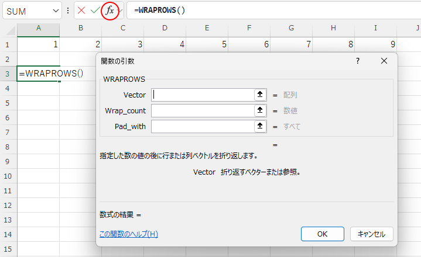Collapse dialog via Wrap_count range selector icon
Image resolution: width=421 pixels, height=257 pixels.
pyautogui.click(x=260, y=110)
